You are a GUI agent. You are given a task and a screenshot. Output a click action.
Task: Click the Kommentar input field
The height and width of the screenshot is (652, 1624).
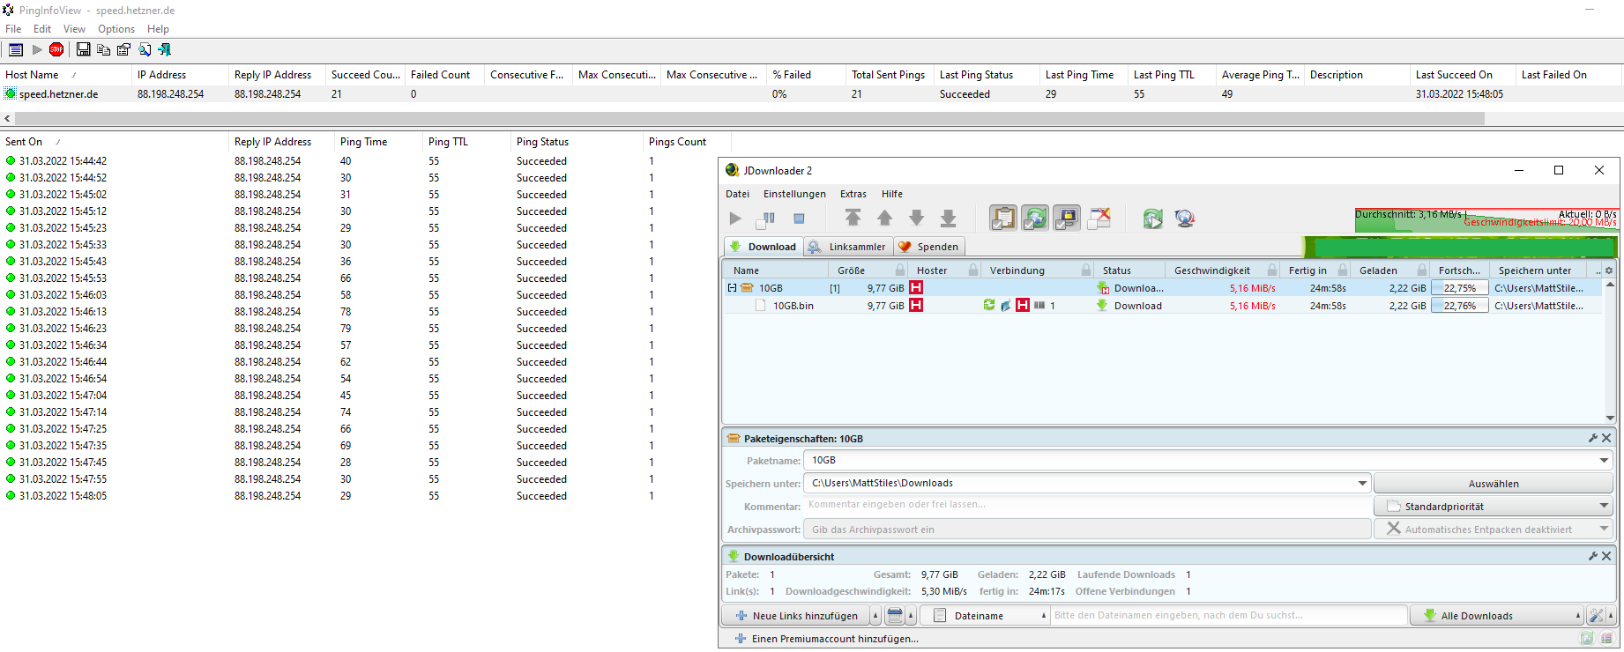point(1086,505)
